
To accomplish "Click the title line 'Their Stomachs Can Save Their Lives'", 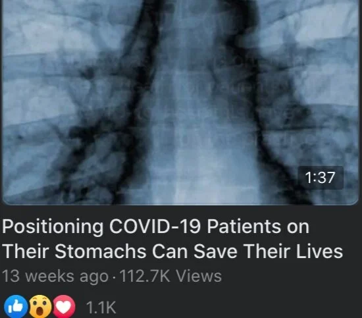I will 173,251.
